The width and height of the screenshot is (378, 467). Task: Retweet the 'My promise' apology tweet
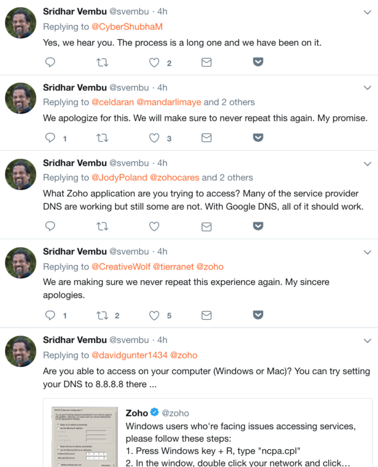[x=102, y=138]
